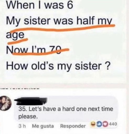Like the comment via Me gusta
This screenshot has width=129, height=134.
click(43, 126)
